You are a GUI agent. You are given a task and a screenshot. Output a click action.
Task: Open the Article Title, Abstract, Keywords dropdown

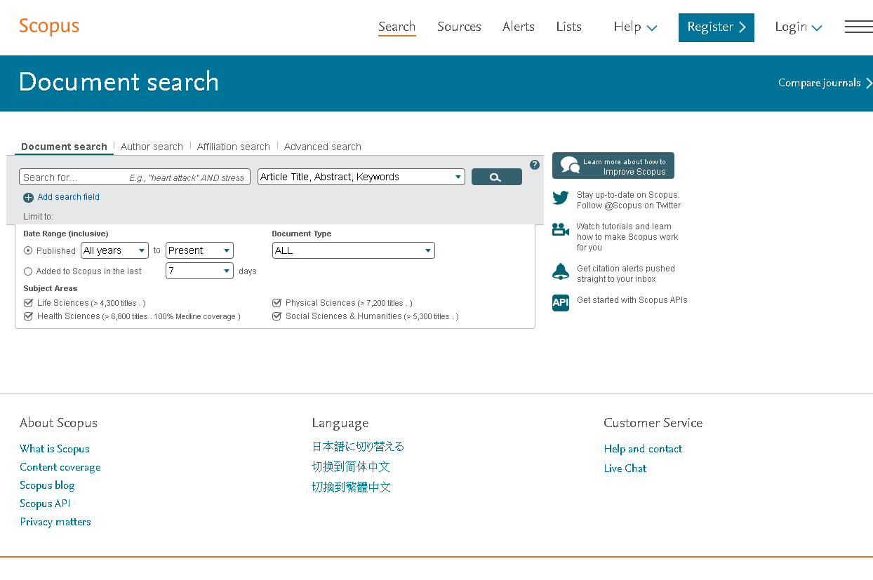coord(361,177)
